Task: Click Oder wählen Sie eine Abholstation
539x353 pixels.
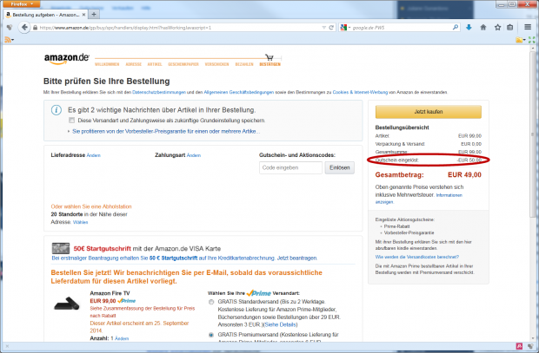Action: 91,206
